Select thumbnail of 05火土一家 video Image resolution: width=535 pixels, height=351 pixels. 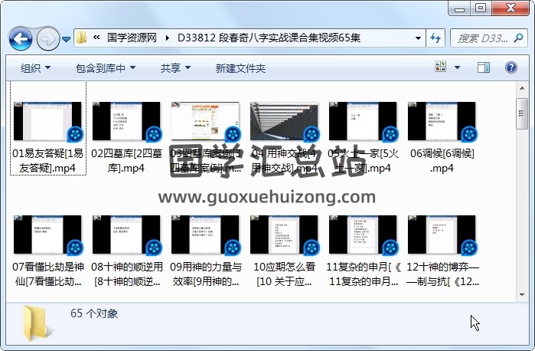(363, 121)
